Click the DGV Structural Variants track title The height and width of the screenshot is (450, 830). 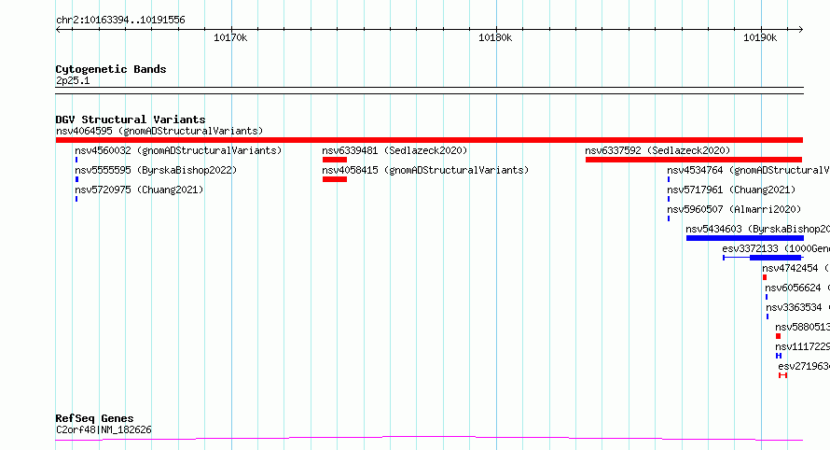point(131,120)
